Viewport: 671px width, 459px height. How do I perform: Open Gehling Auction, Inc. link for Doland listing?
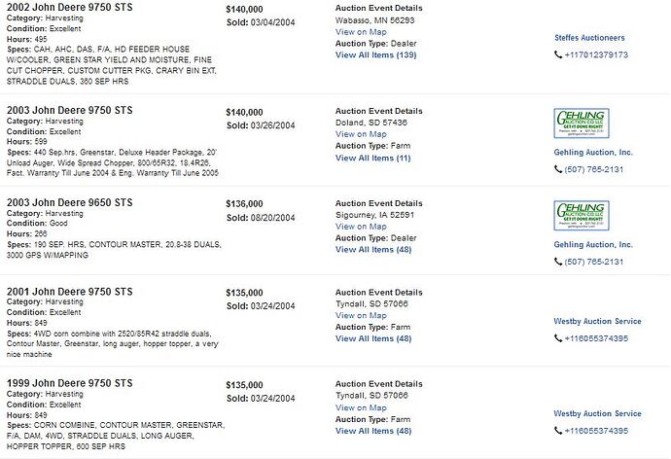tap(593, 153)
